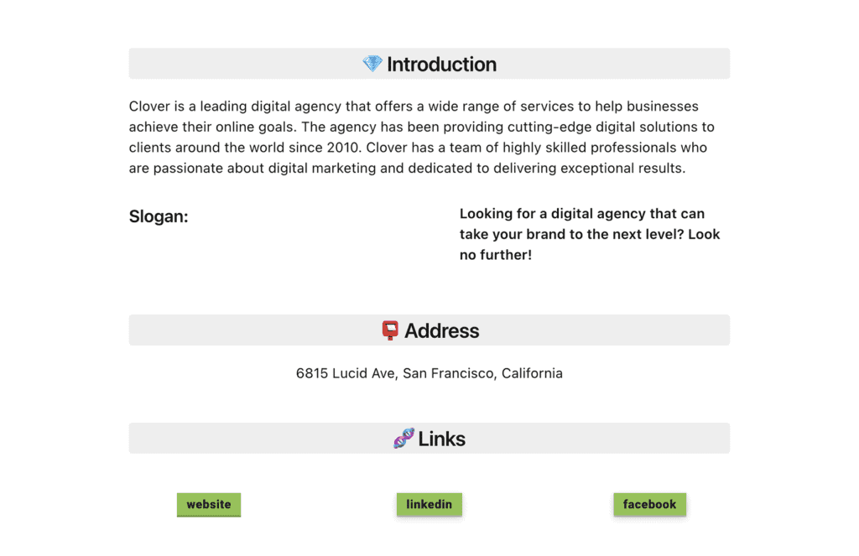Select the Address heading text

tap(441, 331)
